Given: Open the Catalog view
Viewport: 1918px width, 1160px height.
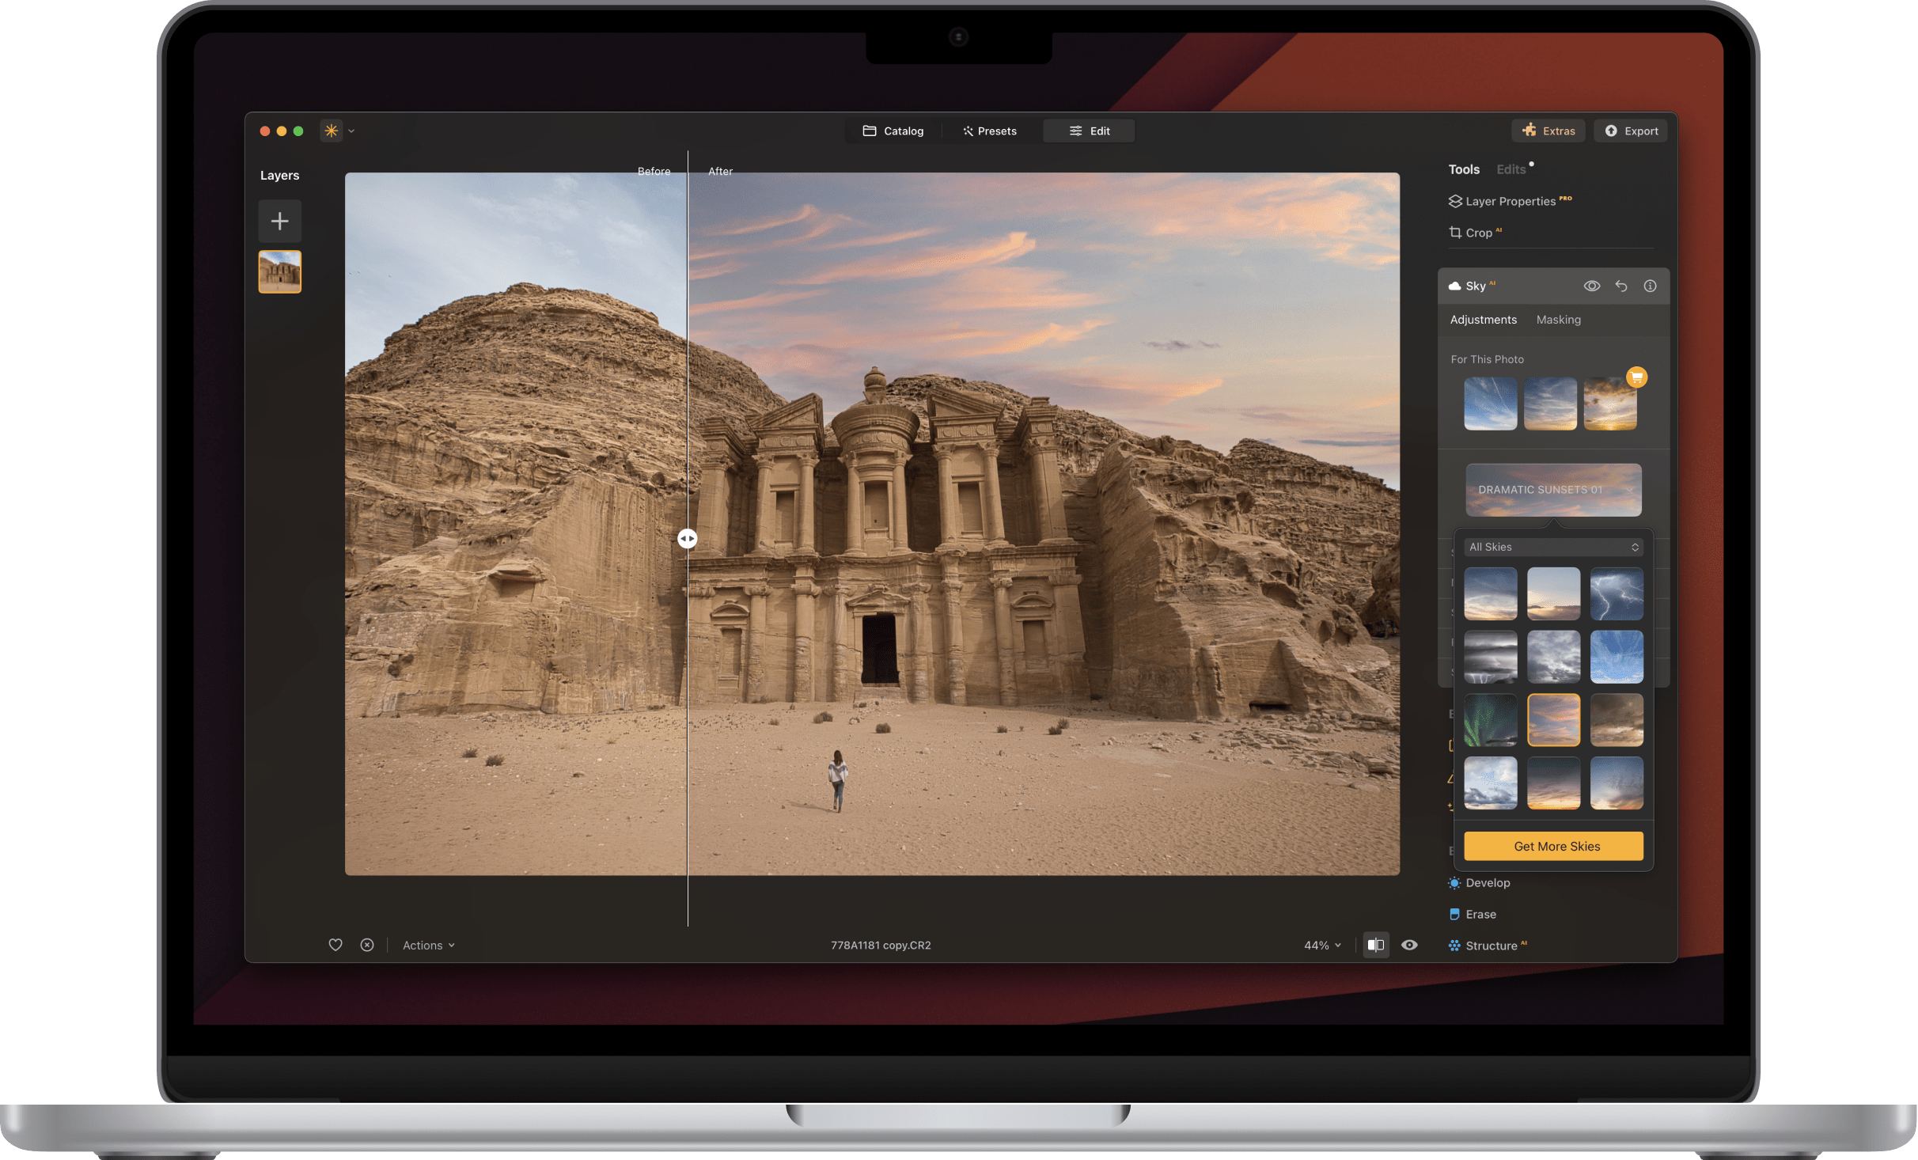Looking at the screenshot, I should pos(894,131).
